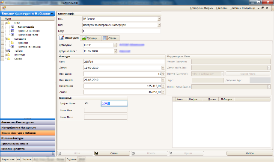This screenshot has width=274, height=162.
Task: Collapse the second folder node above Трошоци
Action: pos(6,39)
